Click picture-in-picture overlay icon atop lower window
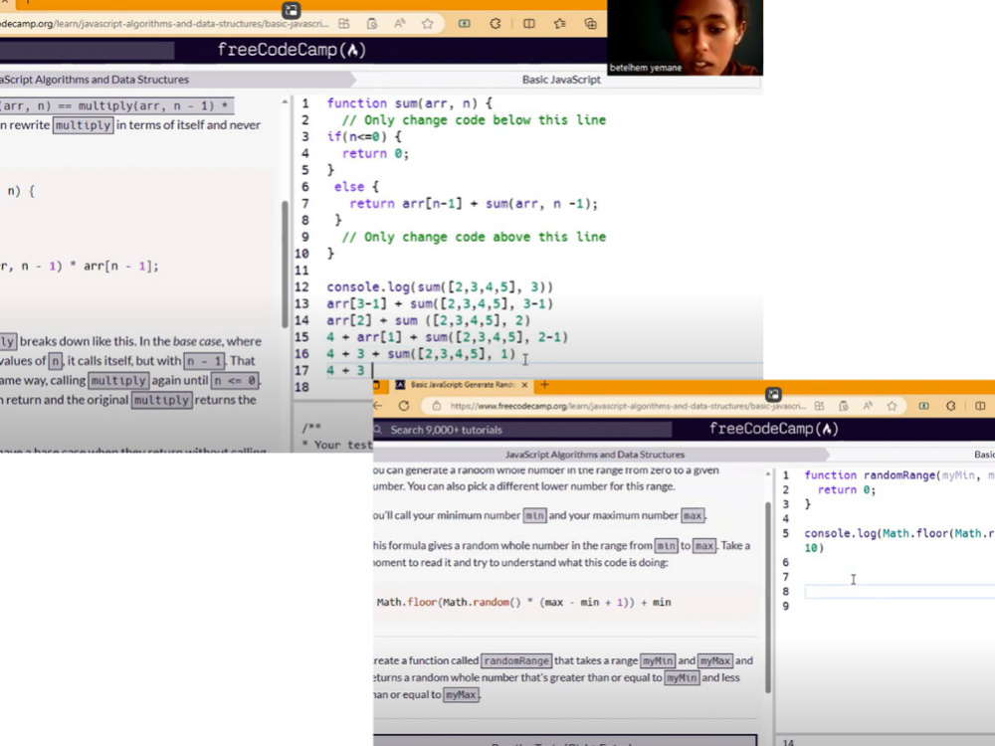This screenshot has height=746, width=995. click(773, 394)
